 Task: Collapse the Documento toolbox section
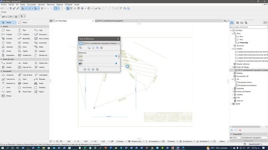click(x=1, y=71)
